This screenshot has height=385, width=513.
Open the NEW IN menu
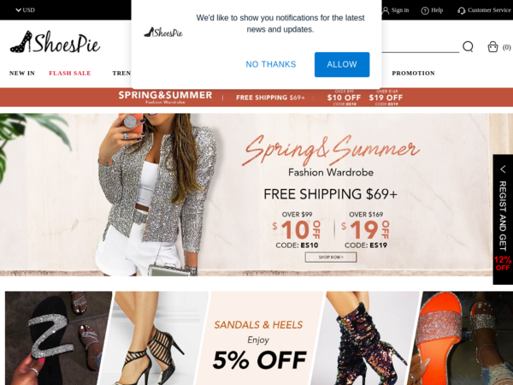[x=22, y=73]
